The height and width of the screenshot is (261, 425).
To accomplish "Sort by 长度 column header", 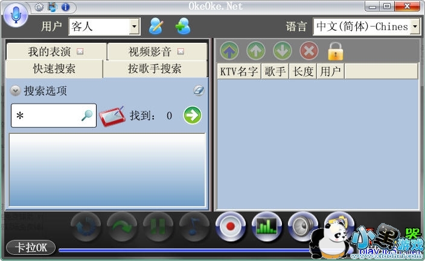I will pyautogui.click(x=303, y=72).
